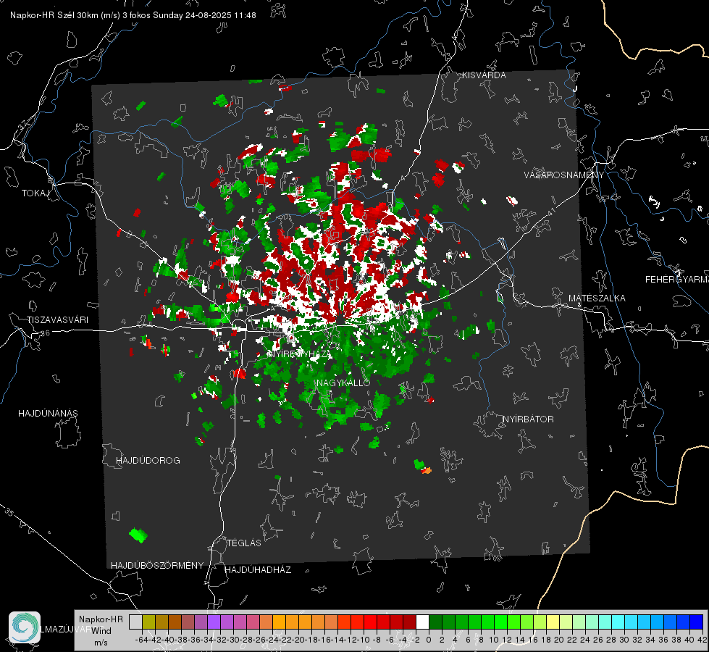The height and width of the screenshot is (652, 709).
Task: Click the VÁSÁROSNAMÉNY city label
Action: click(x=564, y=175)
